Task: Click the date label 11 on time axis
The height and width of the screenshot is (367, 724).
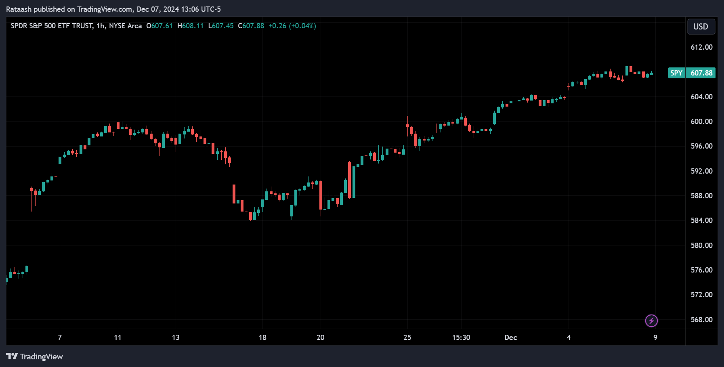Action: (x=118, y=338)
